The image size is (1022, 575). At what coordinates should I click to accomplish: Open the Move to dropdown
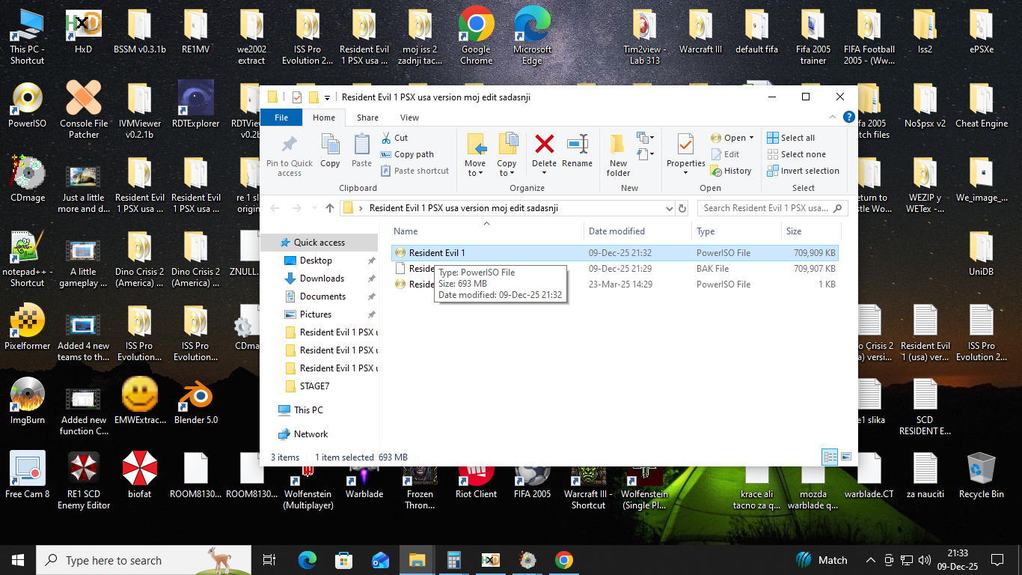(475, 156)
